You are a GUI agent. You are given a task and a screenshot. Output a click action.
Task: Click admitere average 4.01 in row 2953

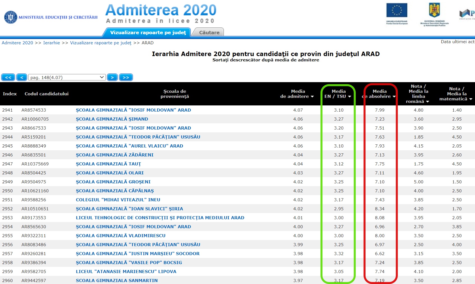click(x=298, y=218)
